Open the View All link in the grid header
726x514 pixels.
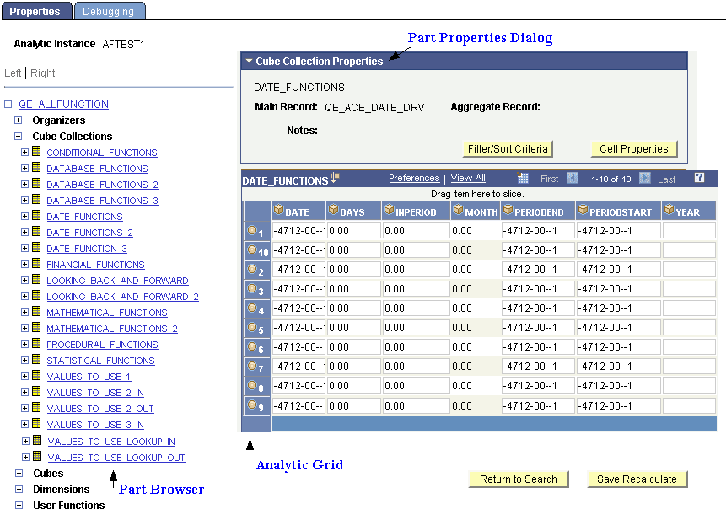coord(466,178)
